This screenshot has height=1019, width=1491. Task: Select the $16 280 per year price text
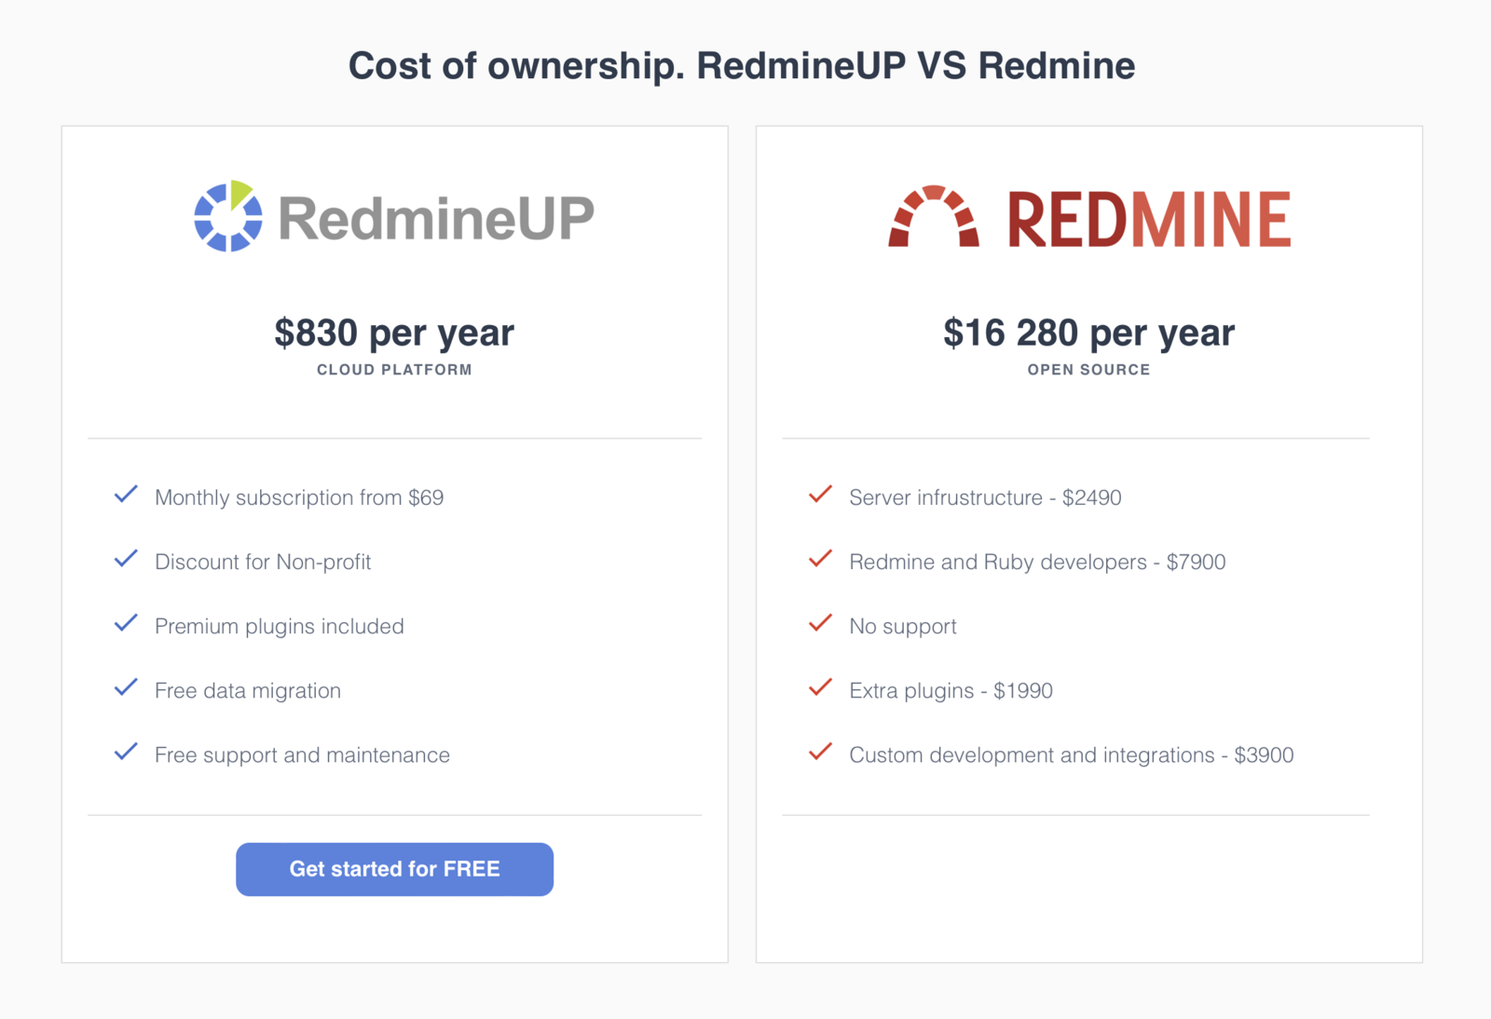(x=1088, y=332)
